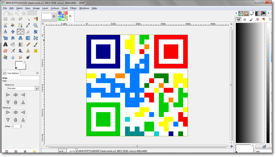Screen dimensions: 276x157
Task: Switch to the QR code image tab
Action: 63,16
